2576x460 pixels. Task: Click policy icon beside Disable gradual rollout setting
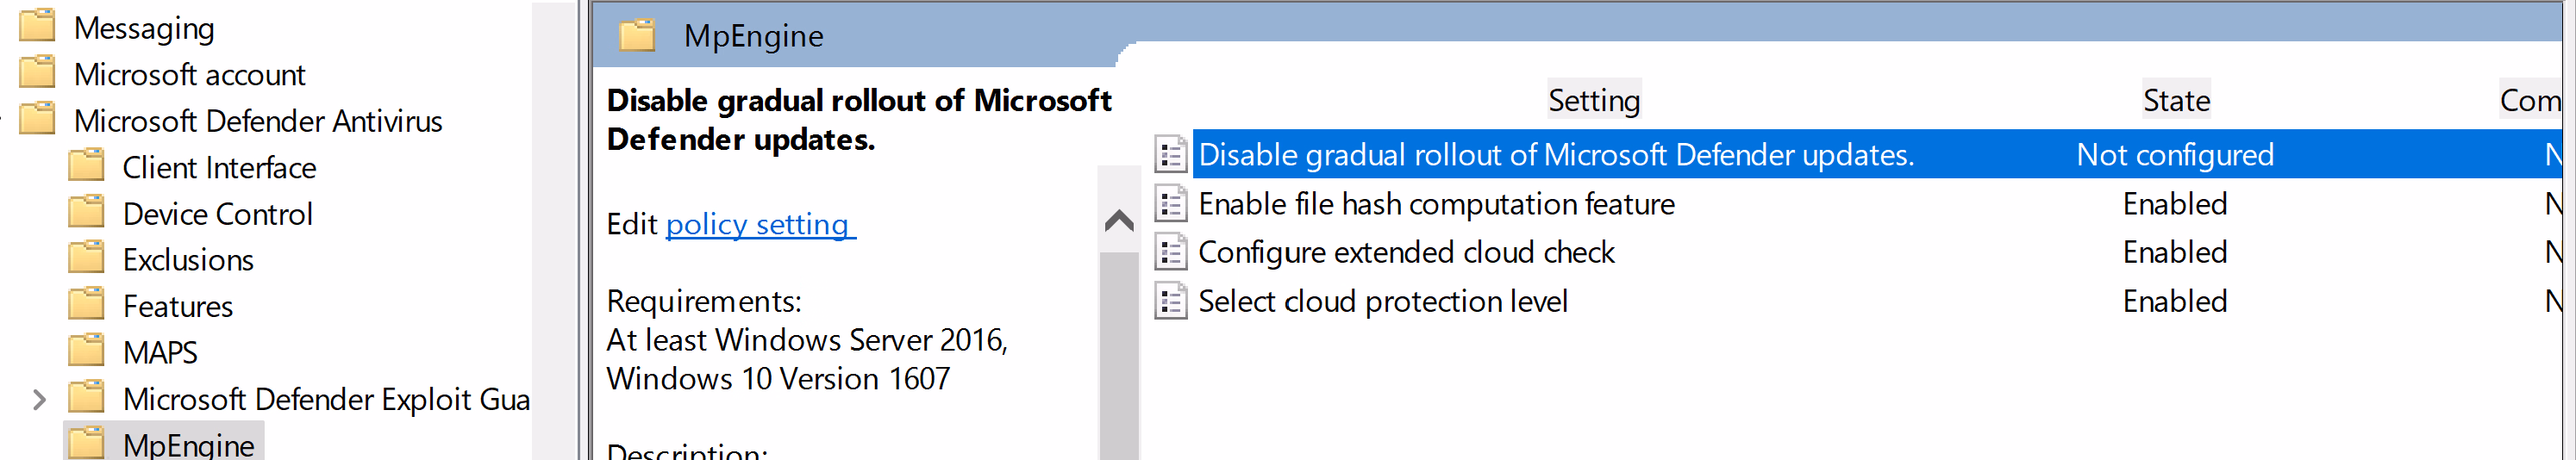[x=1170, y=155]
